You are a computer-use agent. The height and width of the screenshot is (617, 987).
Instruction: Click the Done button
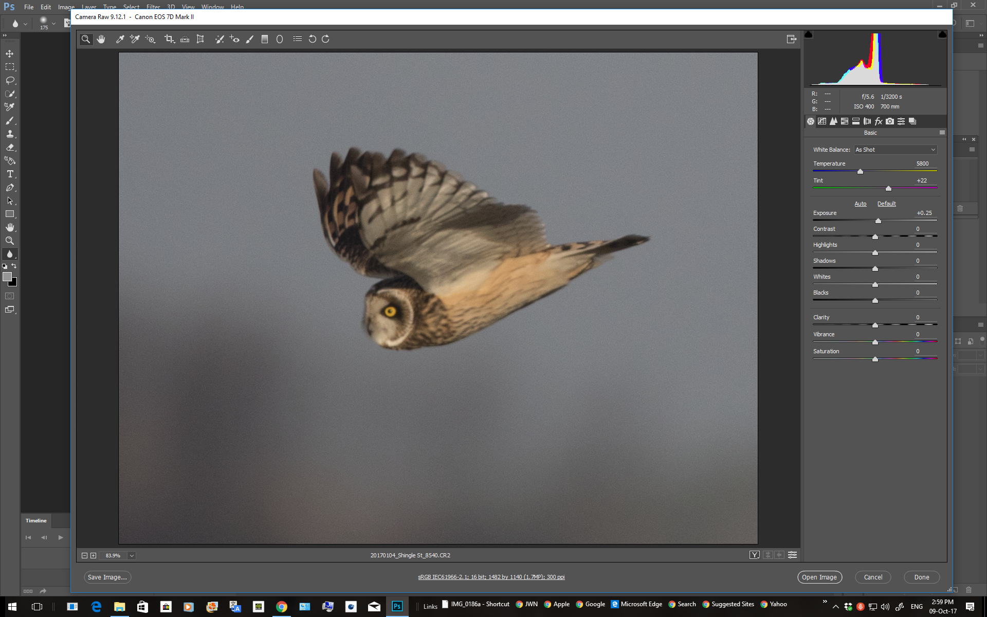922,577
